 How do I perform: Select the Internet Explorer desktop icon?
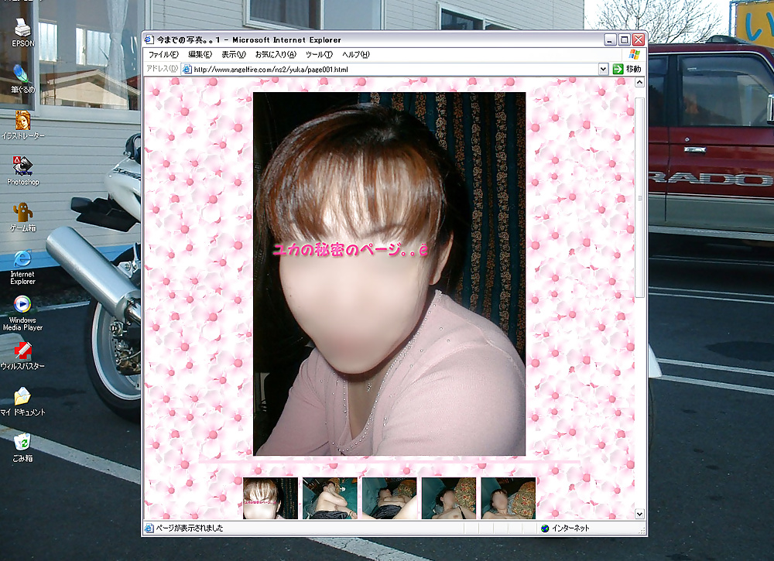[22, 260]
